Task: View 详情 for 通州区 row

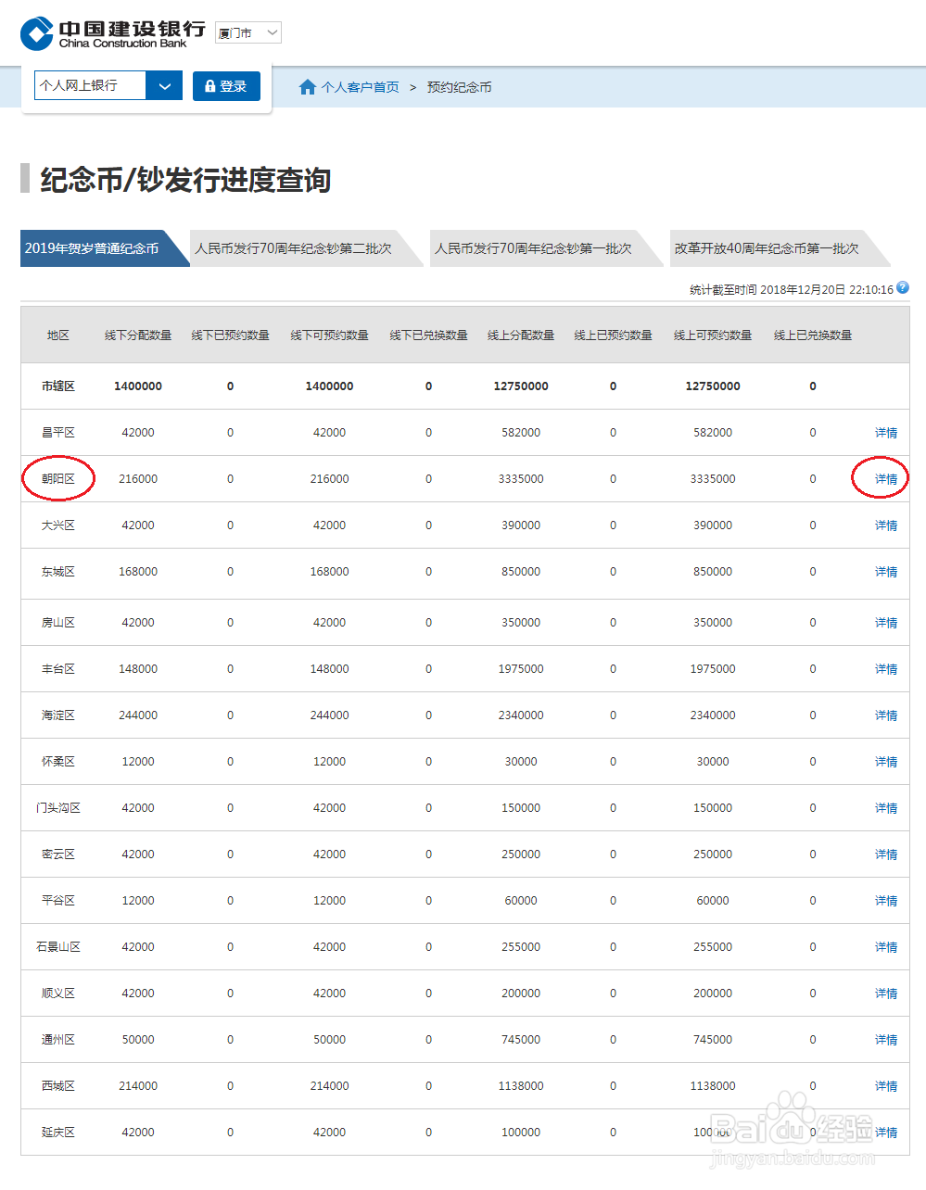Action: 884,1039
